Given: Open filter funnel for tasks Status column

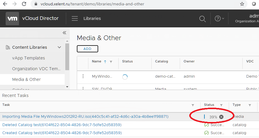Looking at the screenshot, I should pos(221,105).
